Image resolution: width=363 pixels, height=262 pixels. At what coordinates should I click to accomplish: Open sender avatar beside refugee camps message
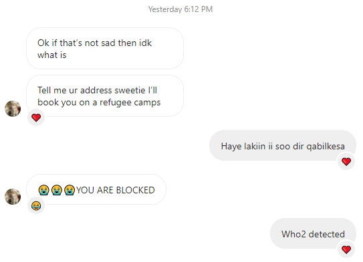tap(13, 109)
